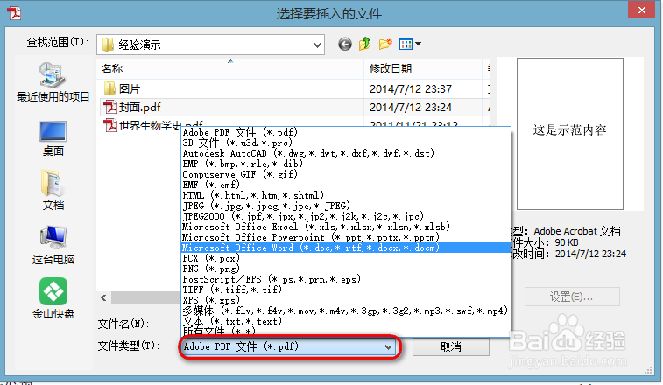Expand the 查找范围 folder dropdown

pos(317,45)
